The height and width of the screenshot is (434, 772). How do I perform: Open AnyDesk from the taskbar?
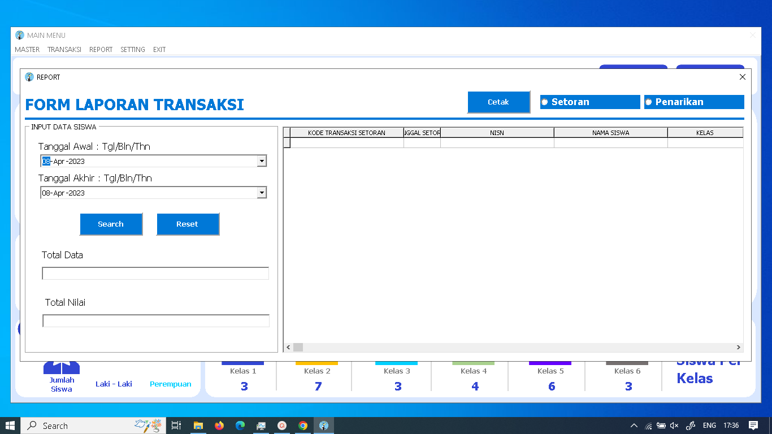click(281, 425)
